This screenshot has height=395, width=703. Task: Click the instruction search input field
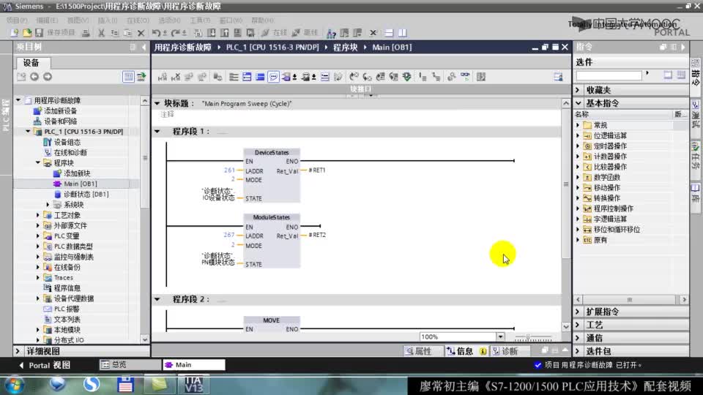coord(609,75)
